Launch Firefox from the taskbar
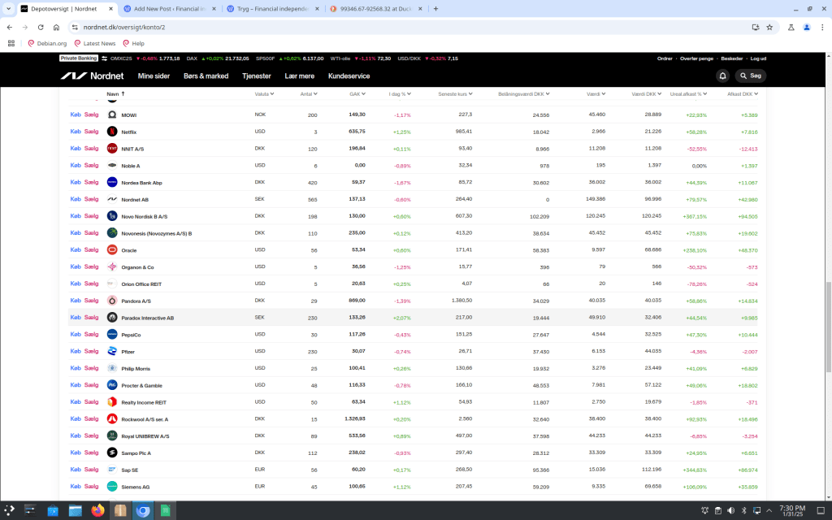This screenshot has width=832, height=520. click(98, 511)
